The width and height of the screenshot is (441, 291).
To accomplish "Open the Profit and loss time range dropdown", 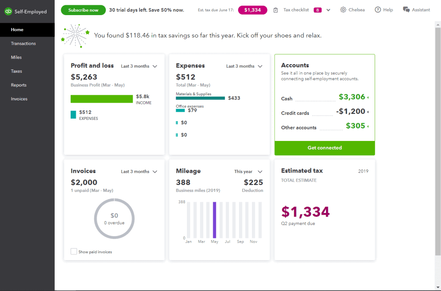I will tap(139, 66).
